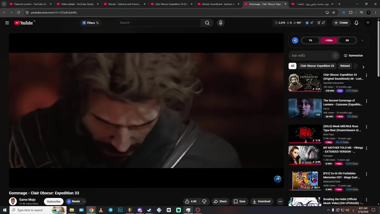Switch to Video details YouTube Studio tab
The width and height of the screenshot is (380, 214).
click(x=78, y=4)
